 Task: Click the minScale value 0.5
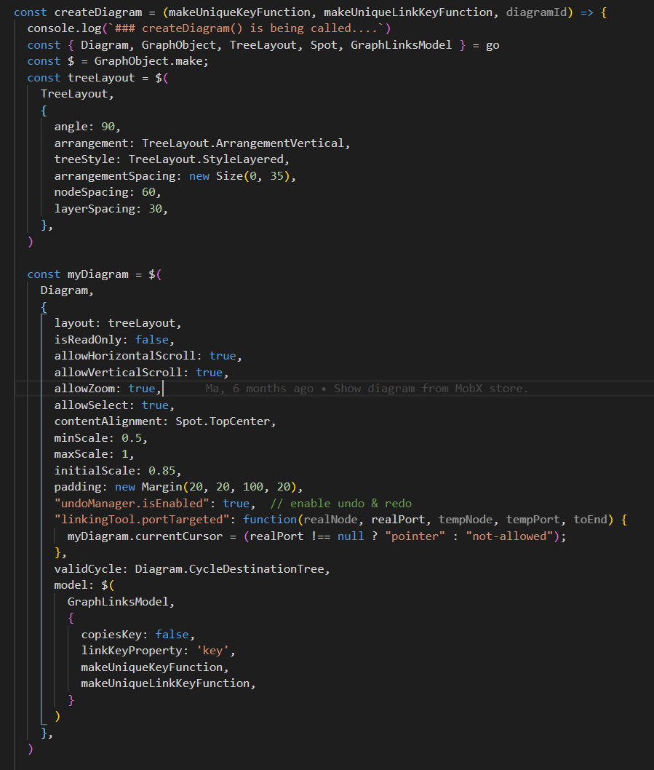(132, 437)
